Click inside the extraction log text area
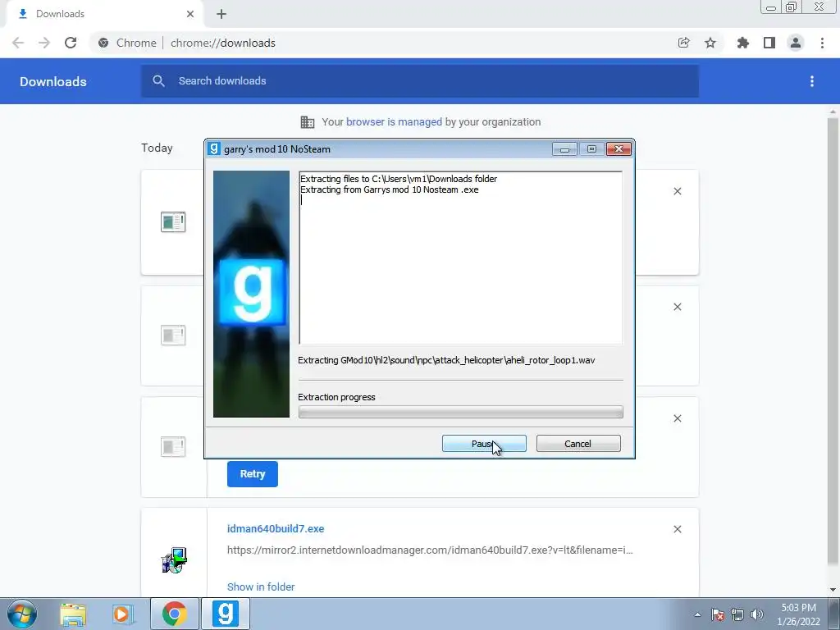The height and width of the screenshot is (630, 840). pos(461,258)
